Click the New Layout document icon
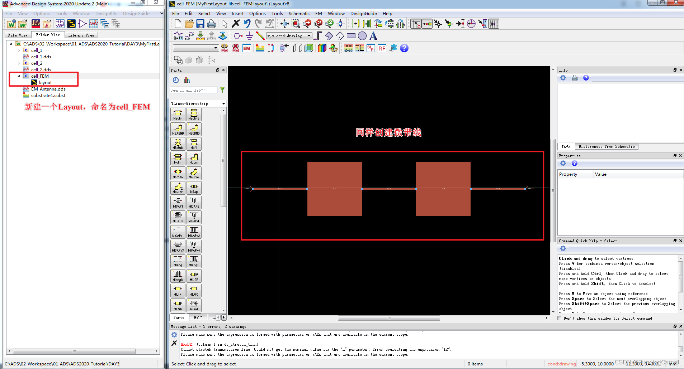The image size is (684, 369). click(x=178, y=24)
